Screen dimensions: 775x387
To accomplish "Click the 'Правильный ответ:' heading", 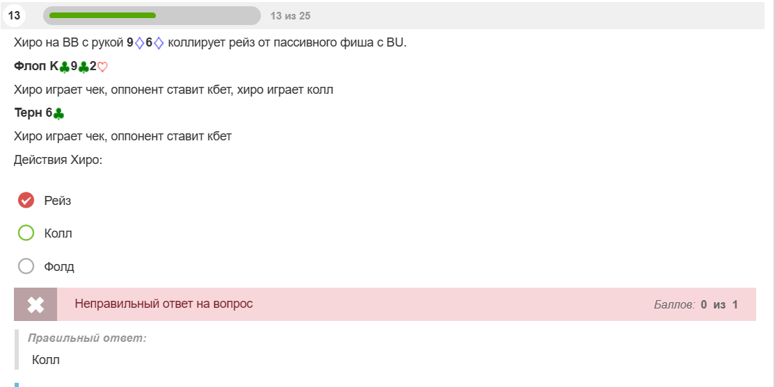I will (87, 338).
